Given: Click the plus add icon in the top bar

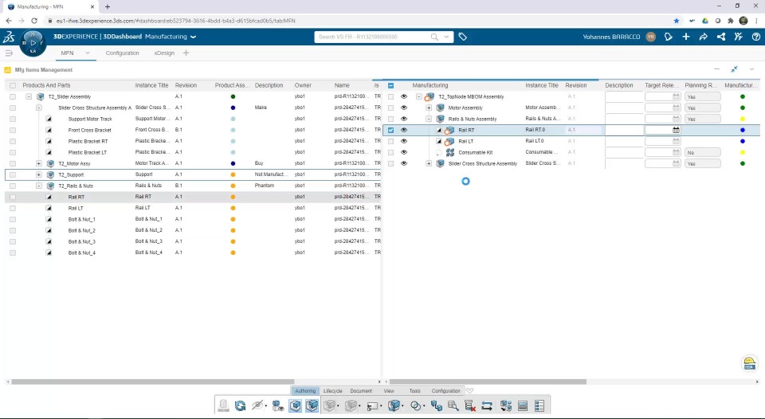Looking at the screenshot, I should tap(686, 37).
